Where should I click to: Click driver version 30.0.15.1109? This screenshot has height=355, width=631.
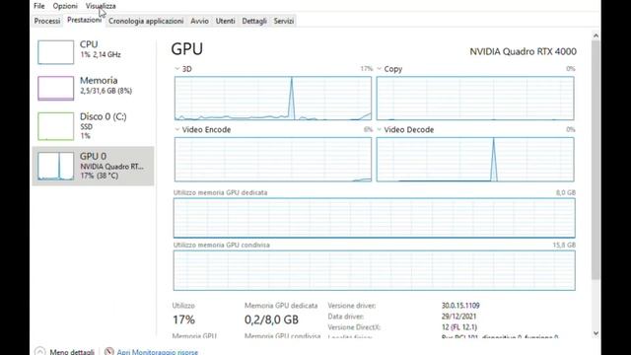click(x=460, y=306)
